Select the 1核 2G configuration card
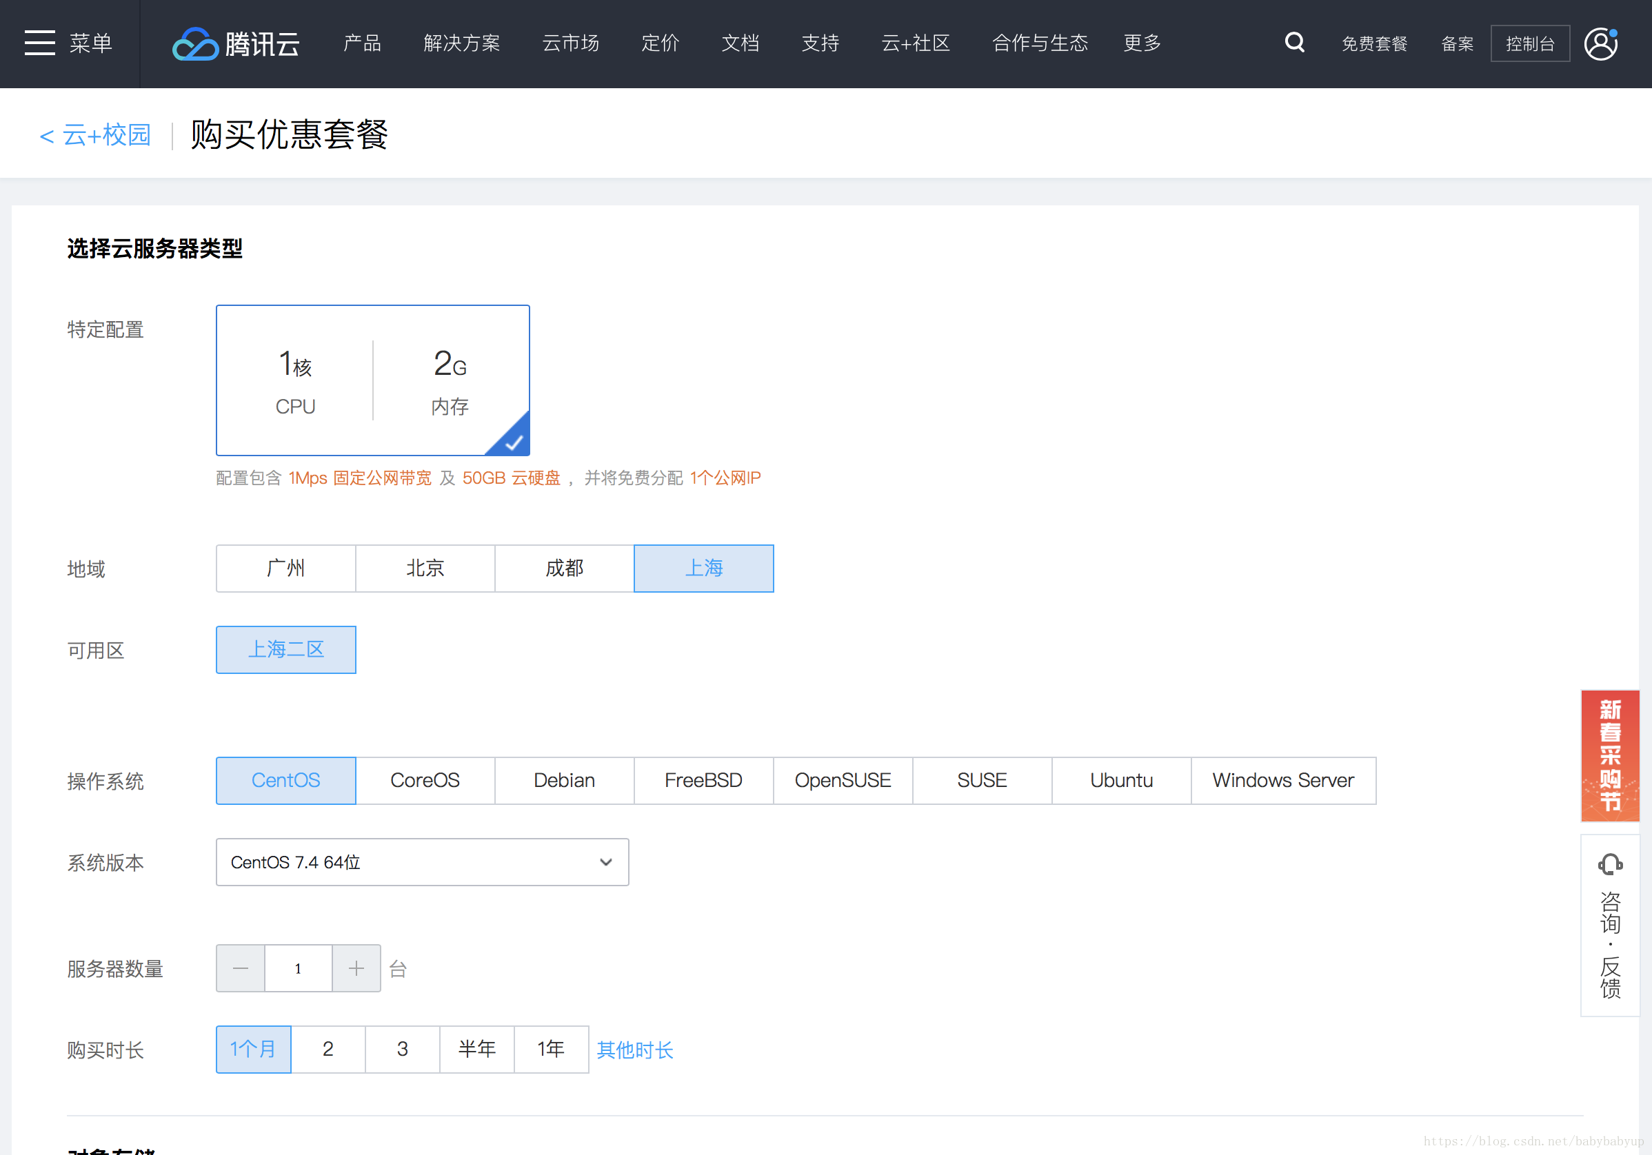 373,380
